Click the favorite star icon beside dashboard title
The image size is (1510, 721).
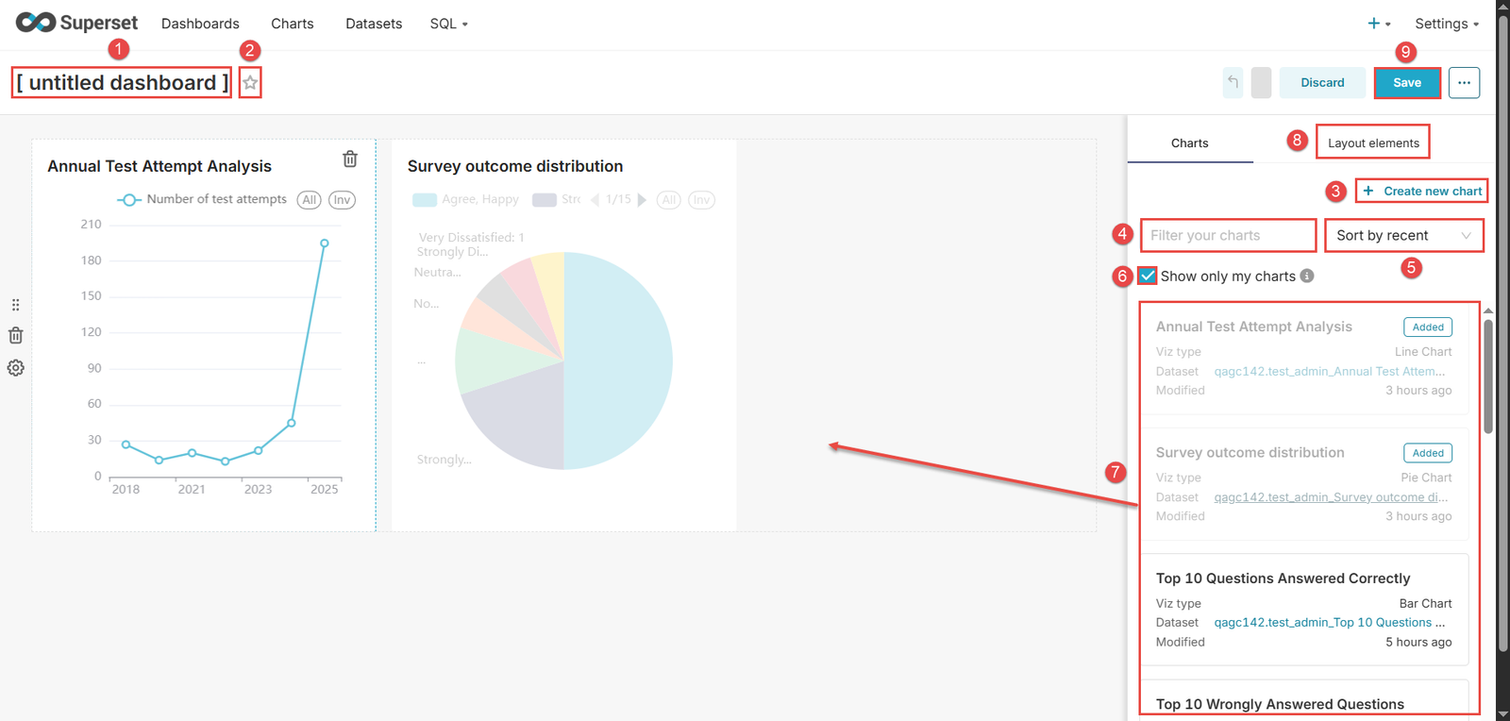250,83
